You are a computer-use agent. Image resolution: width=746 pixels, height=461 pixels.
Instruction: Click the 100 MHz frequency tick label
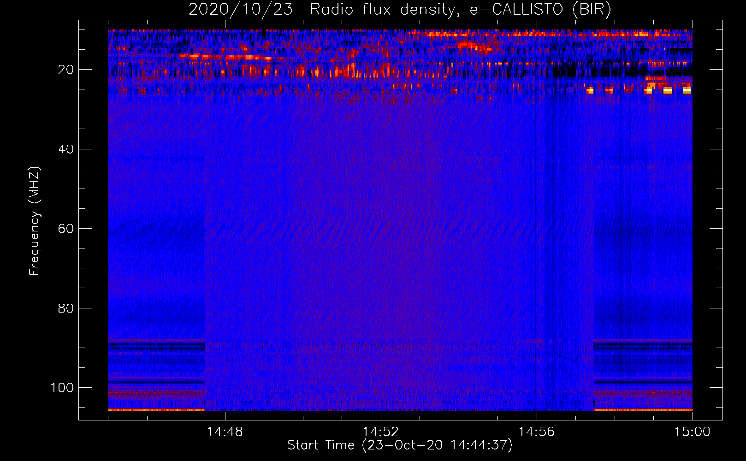[x=62, y=388]
